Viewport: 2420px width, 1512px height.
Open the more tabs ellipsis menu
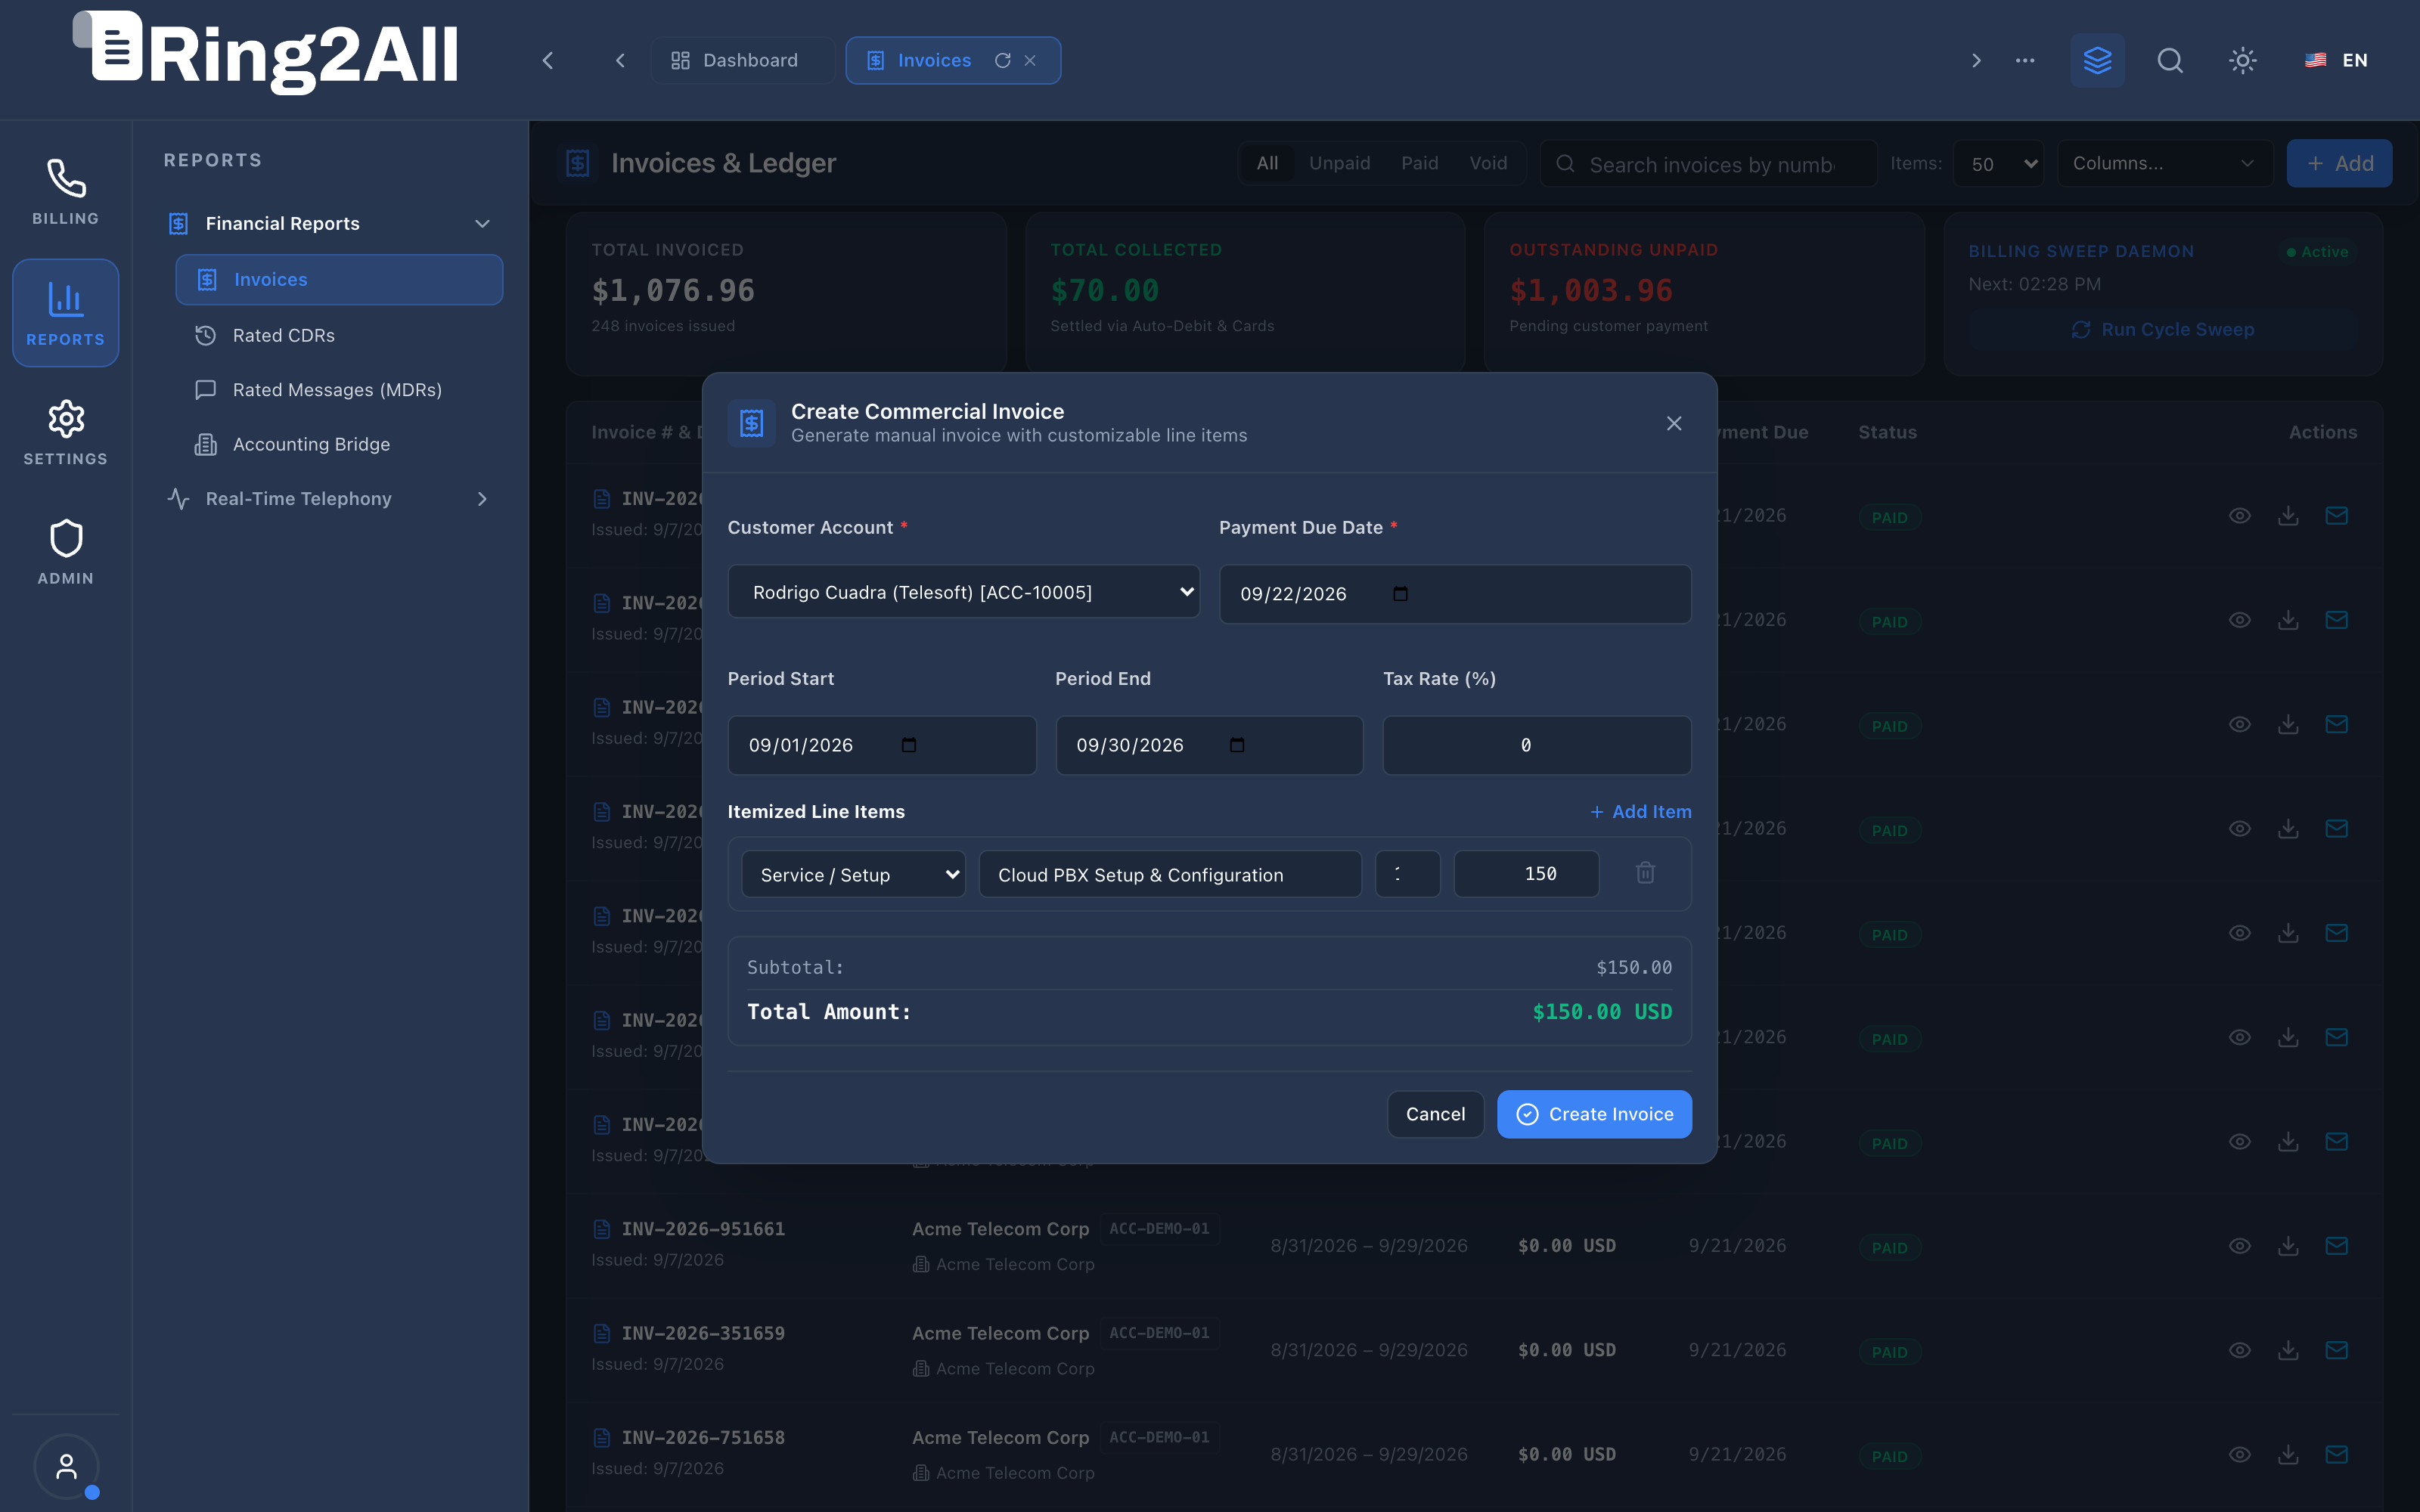click(2025, 60)
